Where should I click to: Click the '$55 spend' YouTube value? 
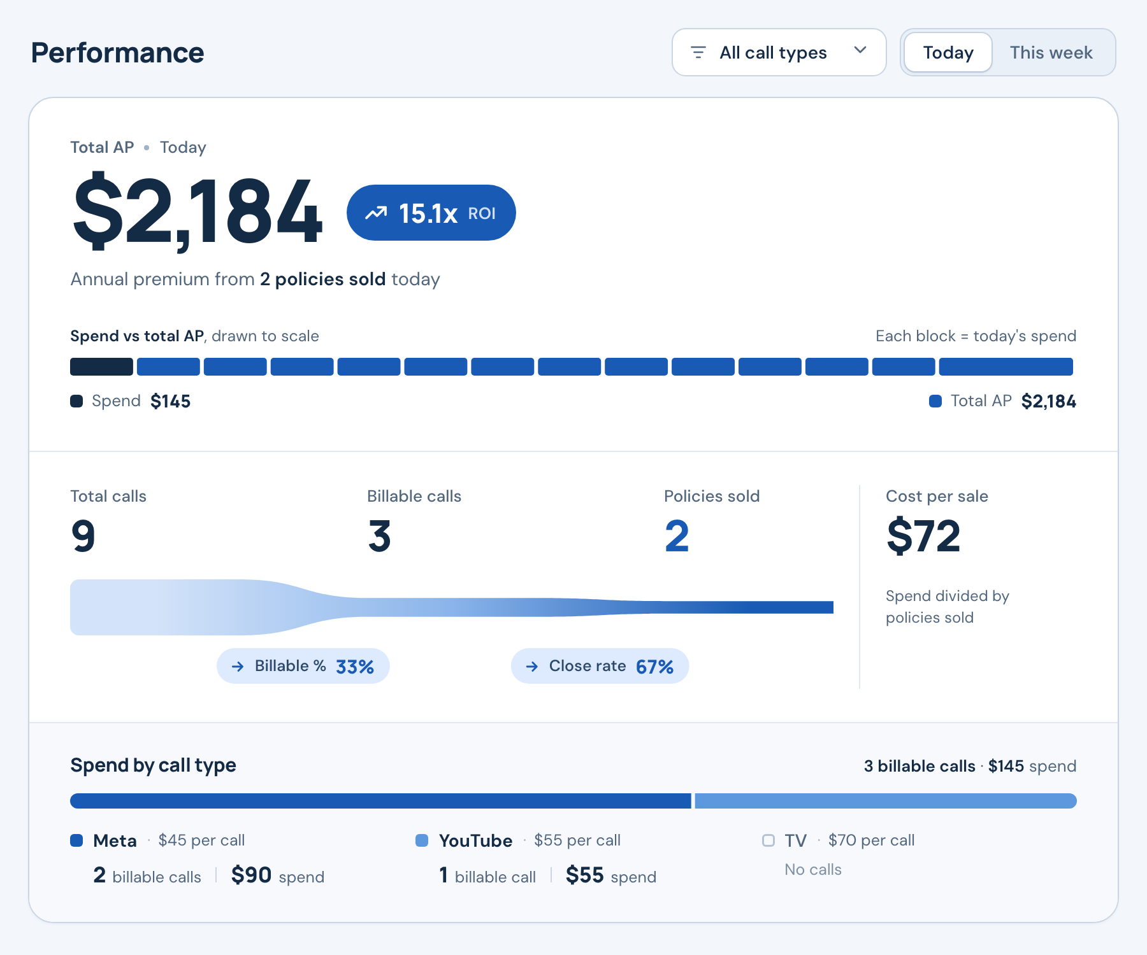click(611, 875)
